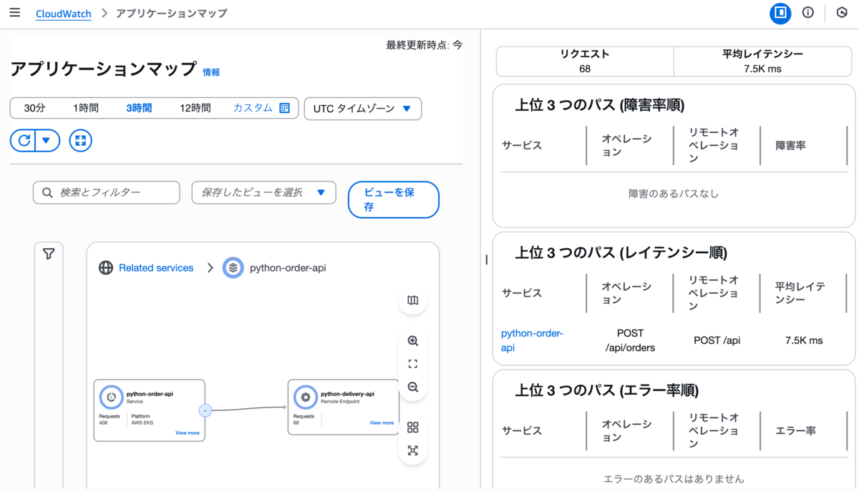The height and width of the screenshot is (492, 859).
Task: Open the 情報 link
Action: pyautogui.click(x=211, y=72)
